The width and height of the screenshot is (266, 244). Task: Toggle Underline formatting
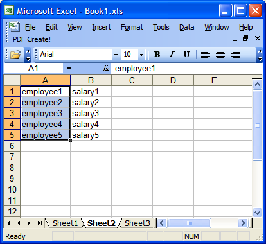[x=186, y=55]
